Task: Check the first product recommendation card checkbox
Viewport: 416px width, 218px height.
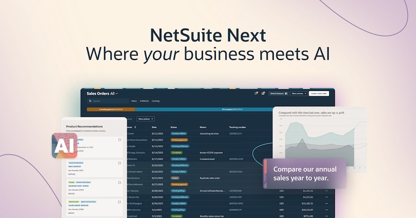Action: (120, 140)
